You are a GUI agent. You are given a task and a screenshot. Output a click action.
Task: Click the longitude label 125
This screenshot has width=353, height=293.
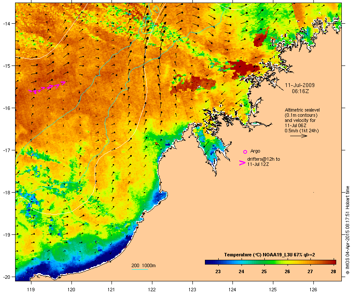(x=273, y=290)
